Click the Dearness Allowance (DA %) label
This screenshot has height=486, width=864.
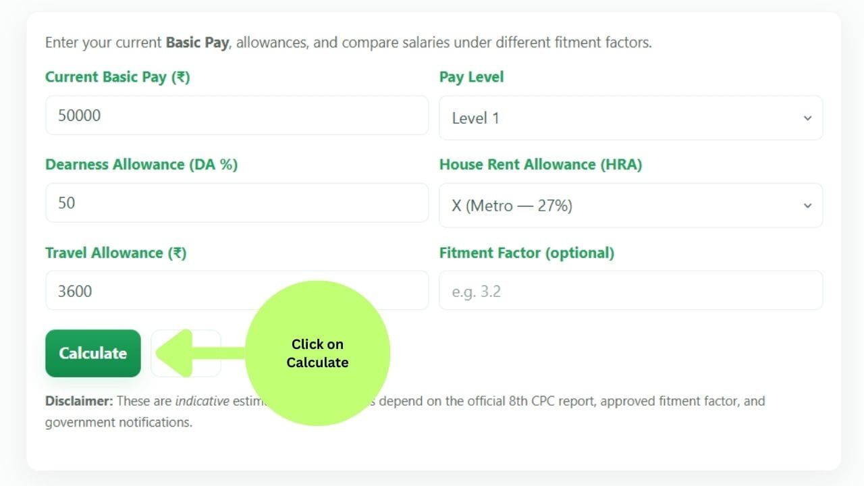[x=141, y=165]
